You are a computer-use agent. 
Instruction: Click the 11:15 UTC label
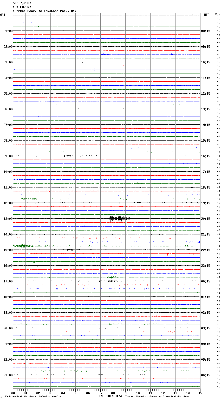(x=206, y=78)
